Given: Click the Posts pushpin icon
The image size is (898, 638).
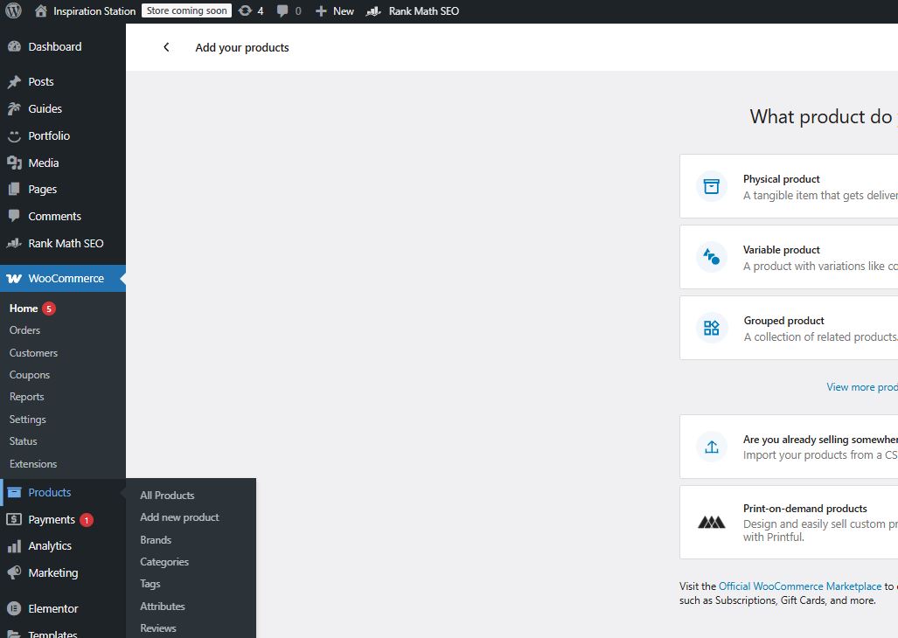Looking at the screenshot, I should 14,82.
